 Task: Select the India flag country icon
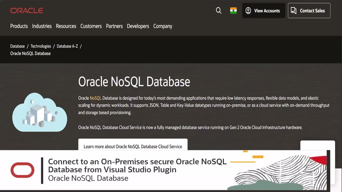(x=233, y=11)
